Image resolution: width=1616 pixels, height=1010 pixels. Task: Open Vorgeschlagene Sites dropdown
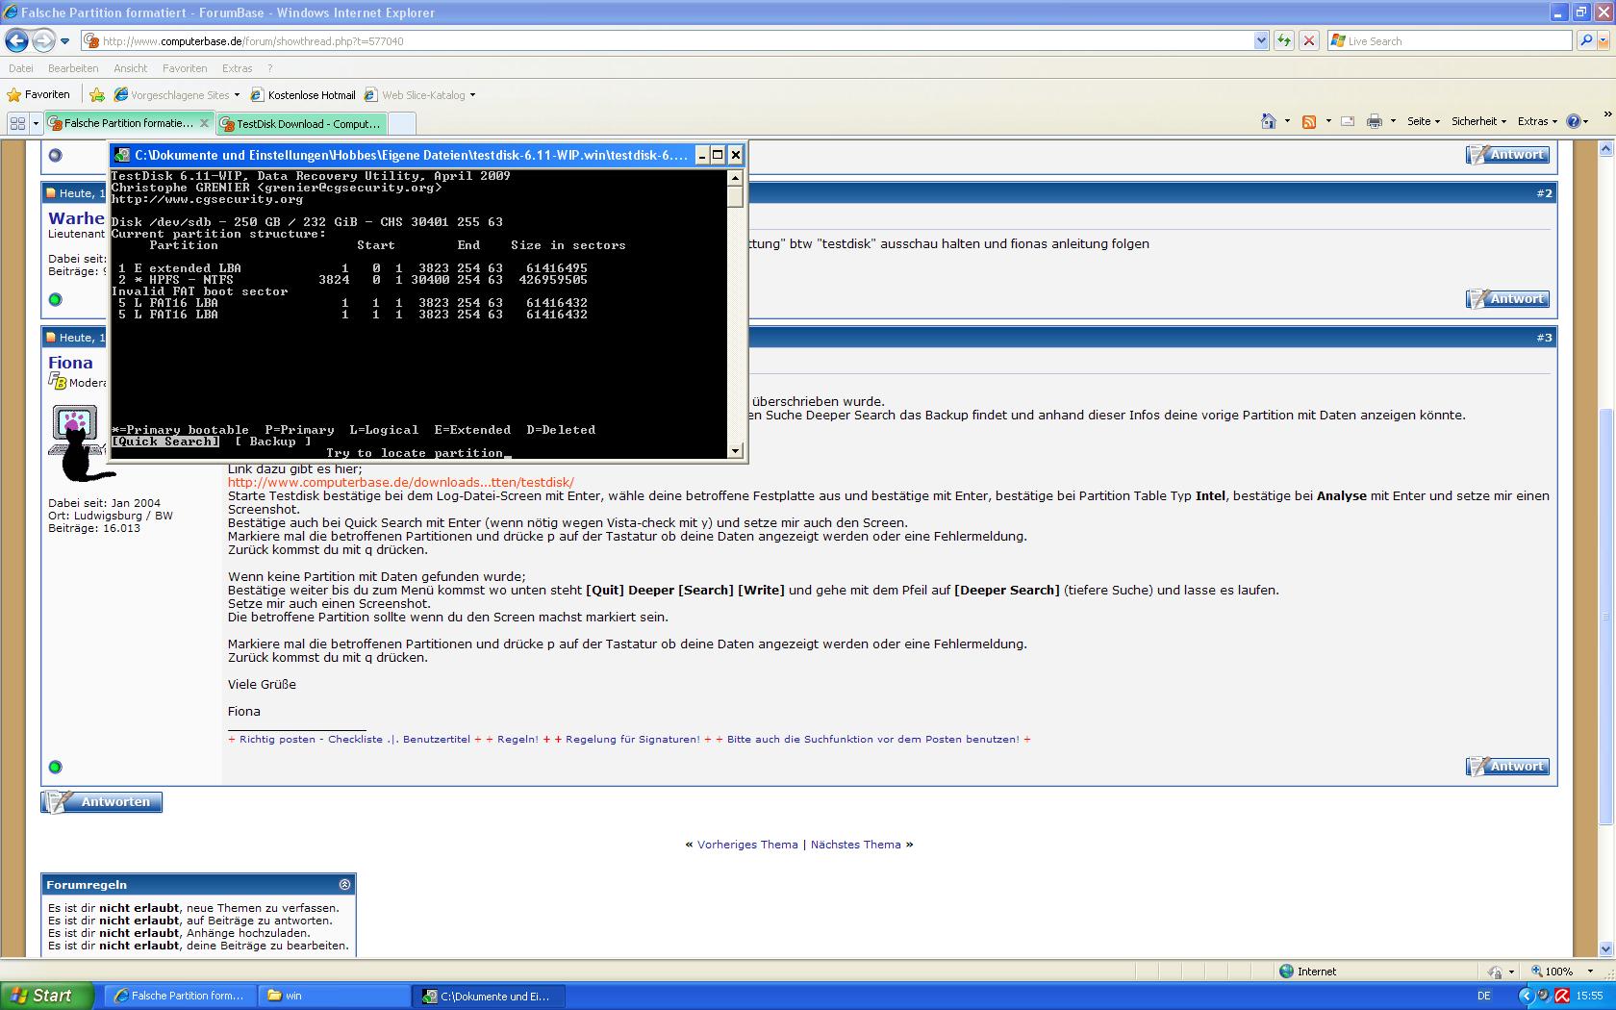click(x=177, y=95)
